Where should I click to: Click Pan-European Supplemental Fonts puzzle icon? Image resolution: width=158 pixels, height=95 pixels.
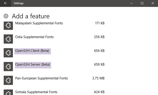(8, 80)
